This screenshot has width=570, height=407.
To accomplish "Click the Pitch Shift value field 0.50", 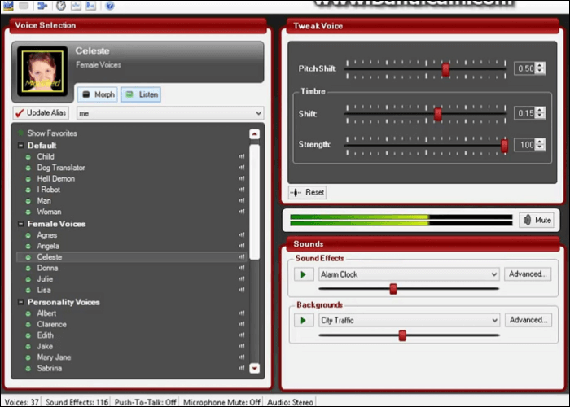I will (525, 68).
